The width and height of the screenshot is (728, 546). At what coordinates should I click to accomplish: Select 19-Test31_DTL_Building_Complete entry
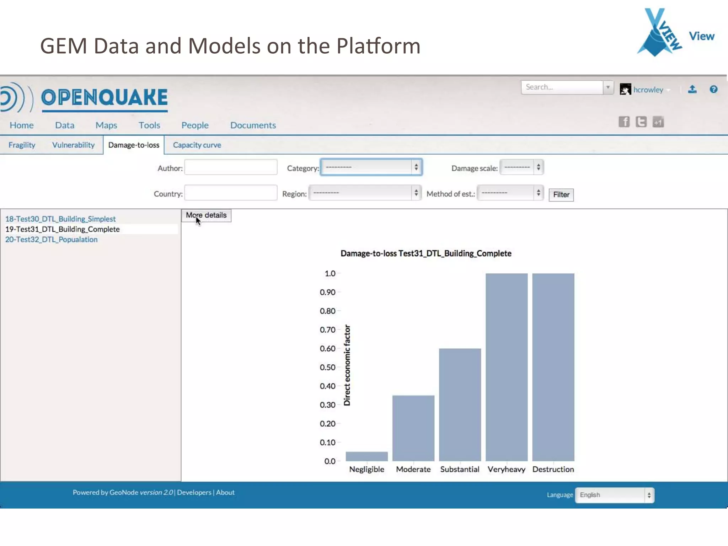pos(63,229)
